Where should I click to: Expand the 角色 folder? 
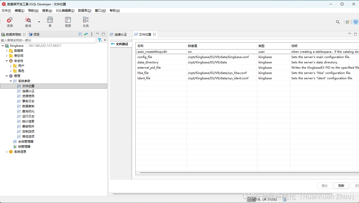(x=11, y=71)
